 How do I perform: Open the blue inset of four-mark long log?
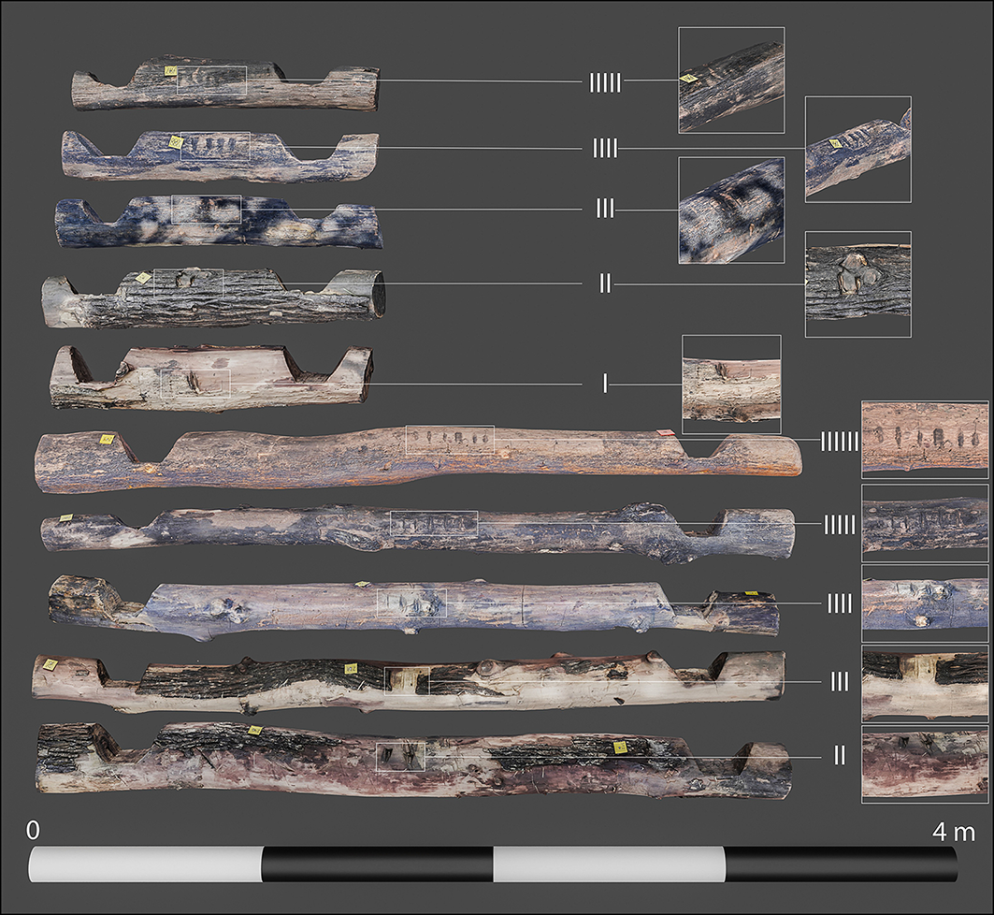[x=925, y=603]
